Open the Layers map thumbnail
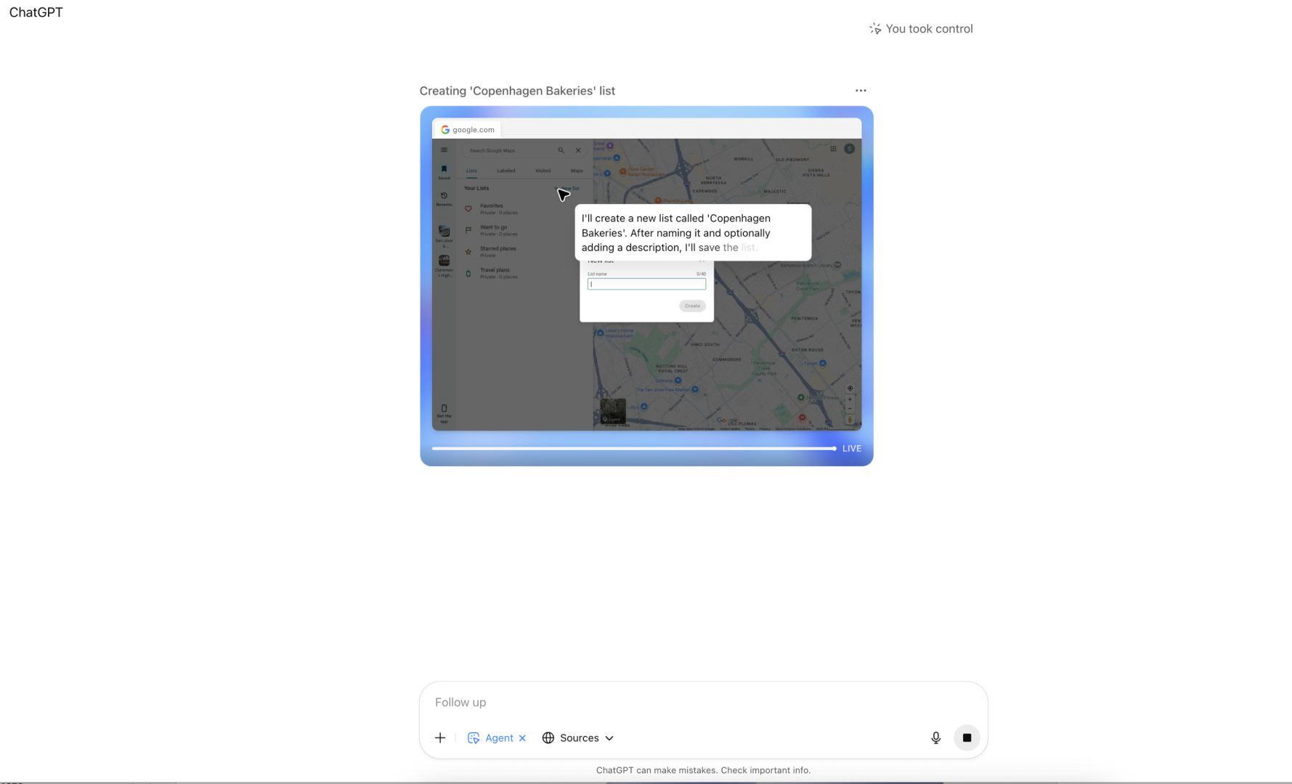Viewport: 1292px width, 784px height. click(613, 412)
